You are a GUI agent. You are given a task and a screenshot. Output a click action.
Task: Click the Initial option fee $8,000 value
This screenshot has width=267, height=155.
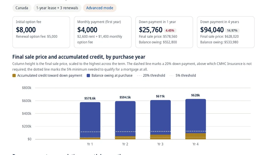[26, 30]
